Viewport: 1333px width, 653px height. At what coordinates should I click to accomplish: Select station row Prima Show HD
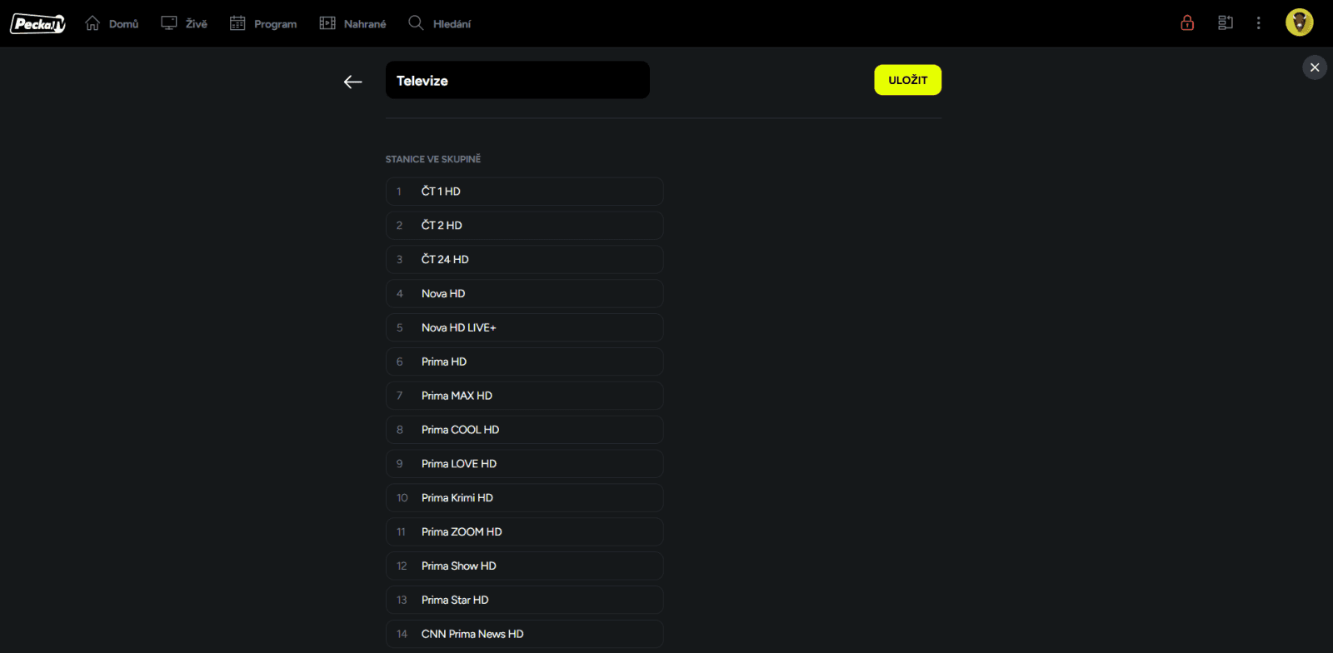[x=524, y=566]
